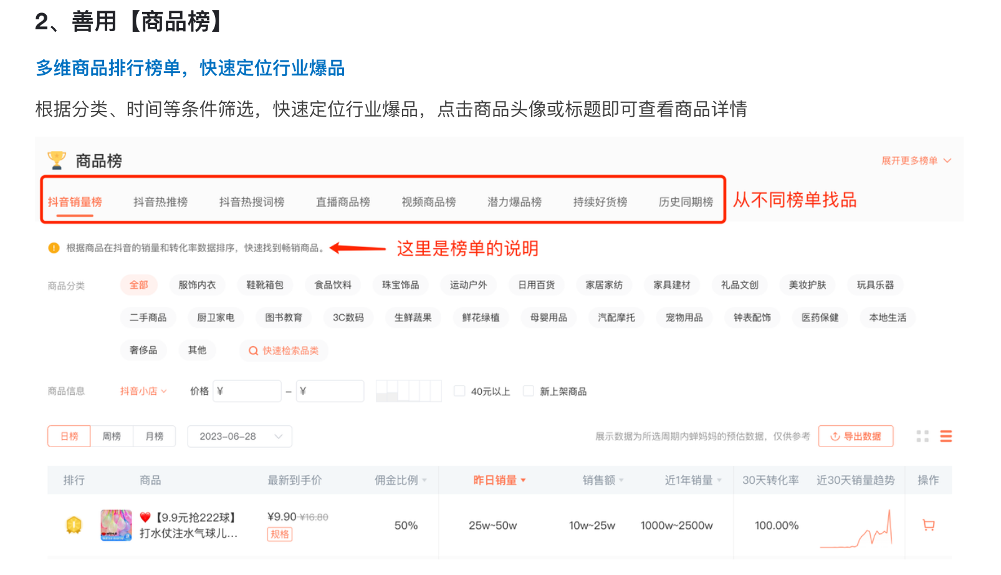Viewport: 1001px width, 575px height.
Task: Open the balloon product thumbnail
Action: pos(116,525)
